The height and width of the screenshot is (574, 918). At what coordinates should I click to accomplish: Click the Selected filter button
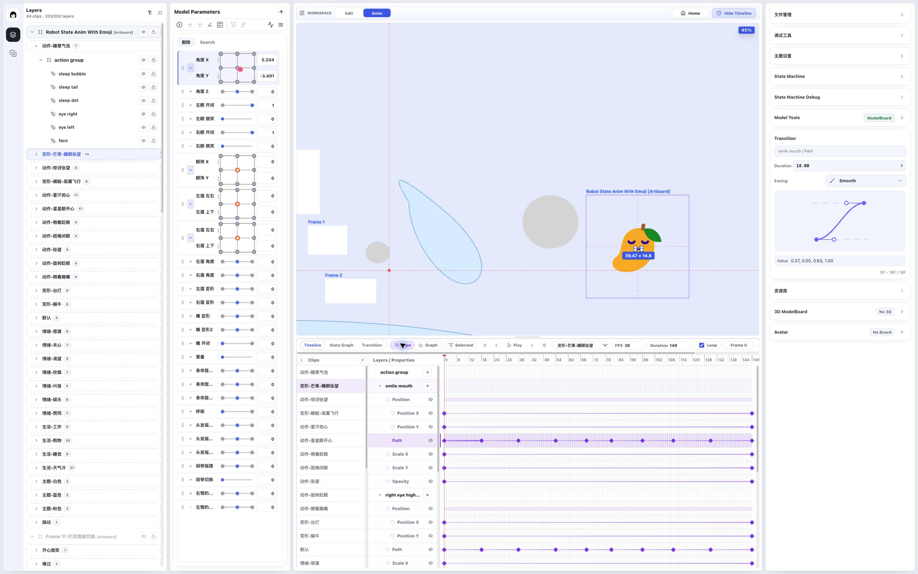(461, 345)
